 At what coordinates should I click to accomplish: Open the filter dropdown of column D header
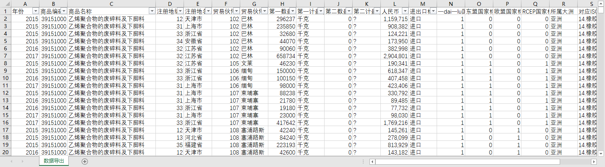[x=180, y=11]
